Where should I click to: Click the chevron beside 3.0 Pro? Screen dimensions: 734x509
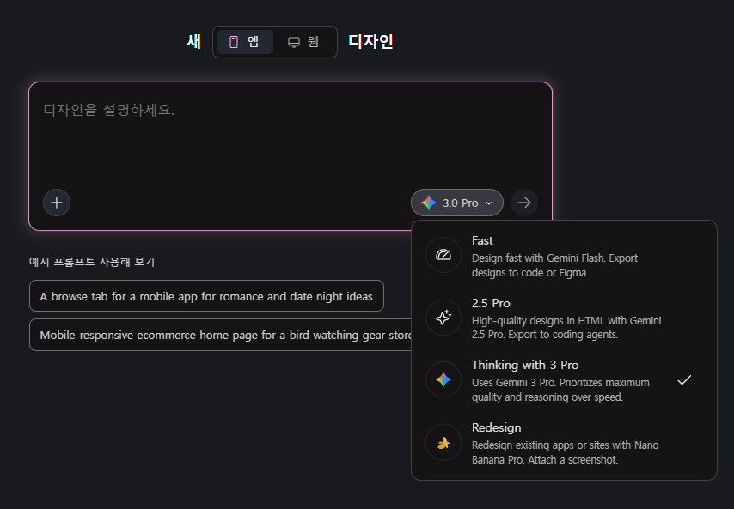(489, 203)
